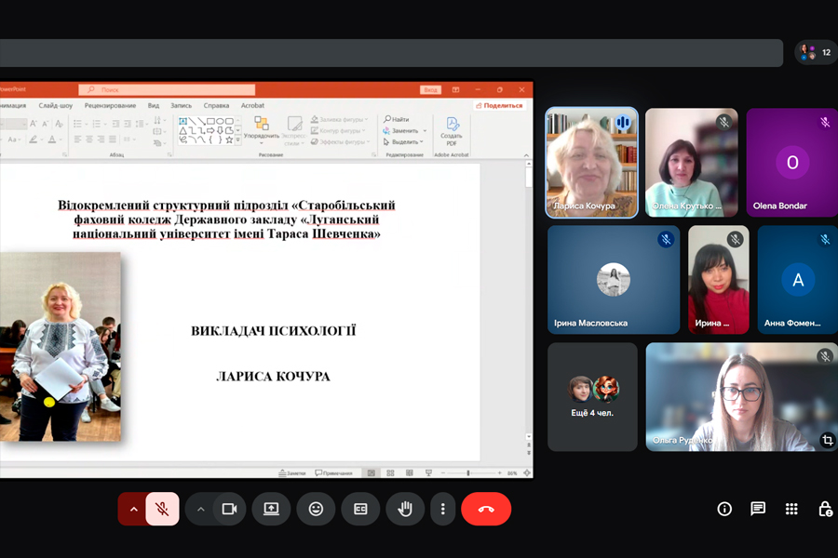This screenshot has width=838, height=558.
Task: Open the Вид ribbon tab
Action: pyautogui.click(x=154, y=106)
